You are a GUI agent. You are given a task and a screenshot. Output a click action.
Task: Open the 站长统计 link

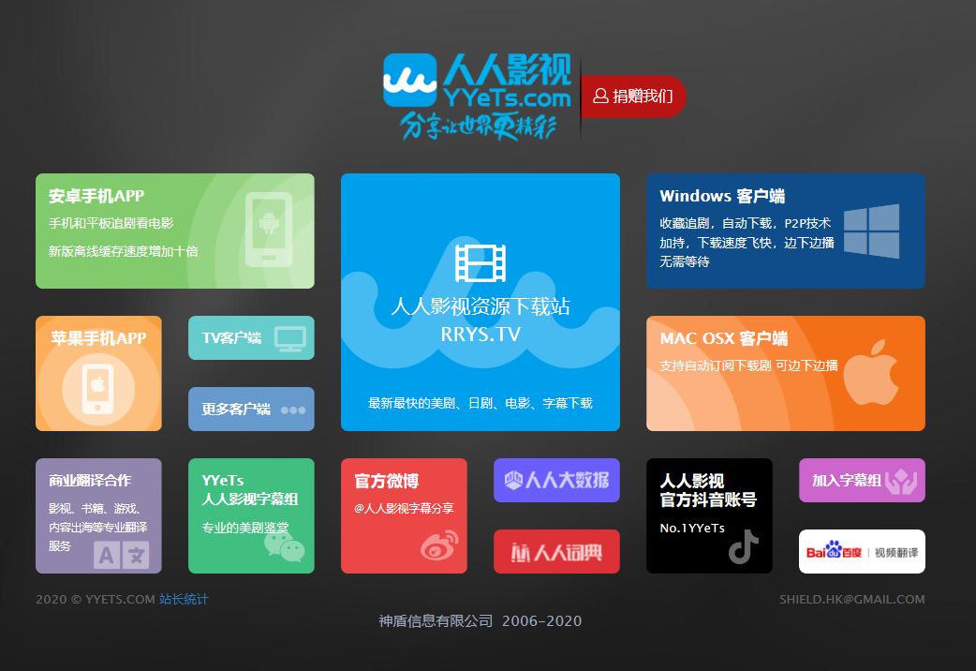click(184, 600)
